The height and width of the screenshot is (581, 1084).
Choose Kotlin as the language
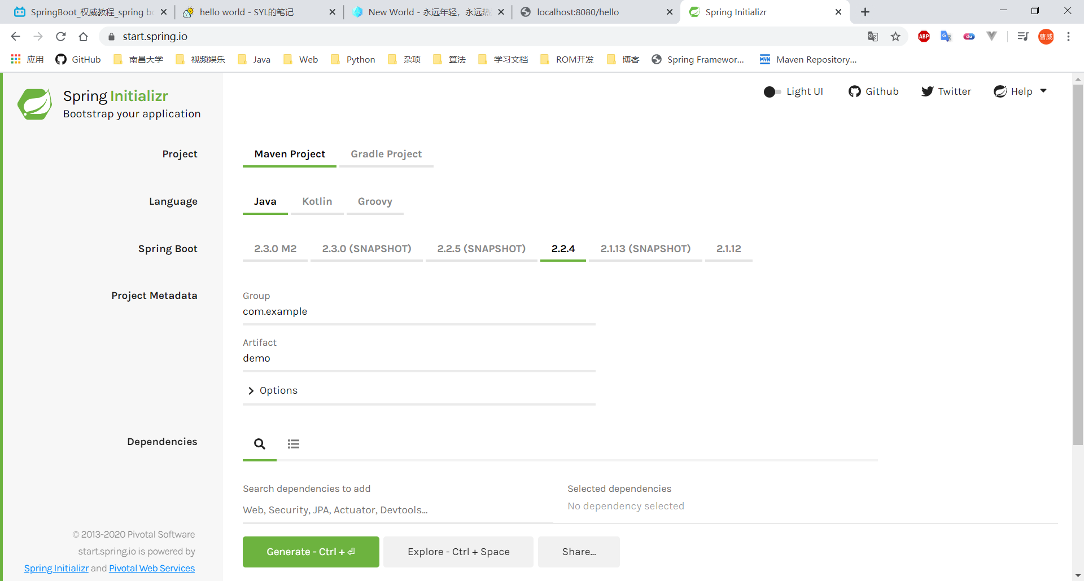point(317,201)
